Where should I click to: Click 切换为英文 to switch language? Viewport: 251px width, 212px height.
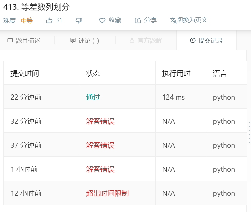[x=189, y=20]
